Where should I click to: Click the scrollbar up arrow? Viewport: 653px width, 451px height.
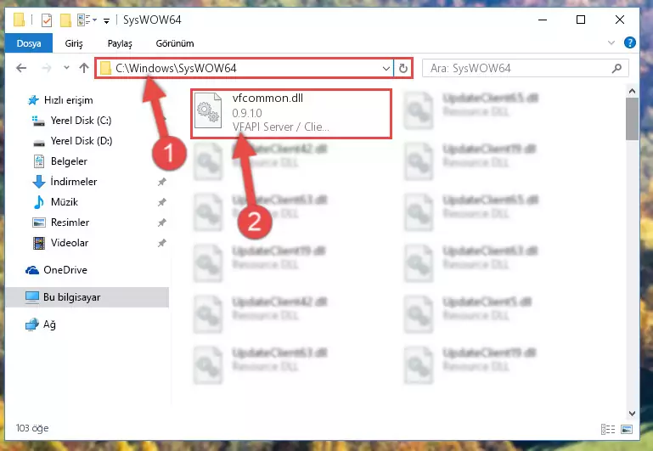632,91
